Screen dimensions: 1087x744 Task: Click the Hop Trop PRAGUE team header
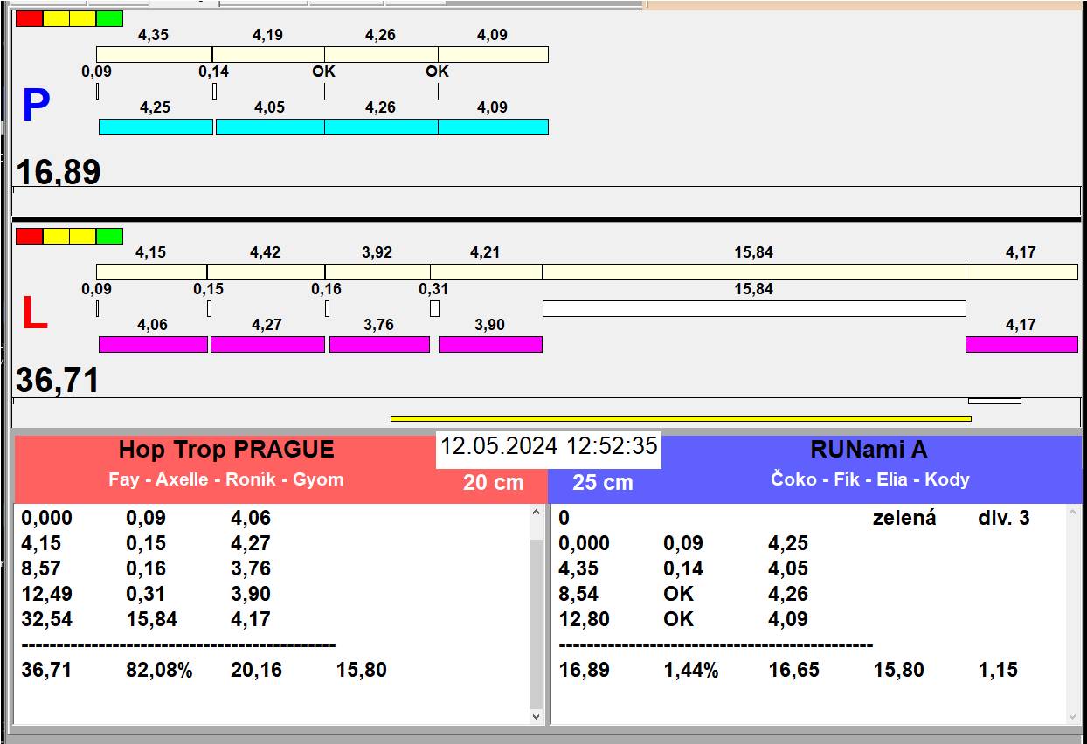tap(226, 450)
